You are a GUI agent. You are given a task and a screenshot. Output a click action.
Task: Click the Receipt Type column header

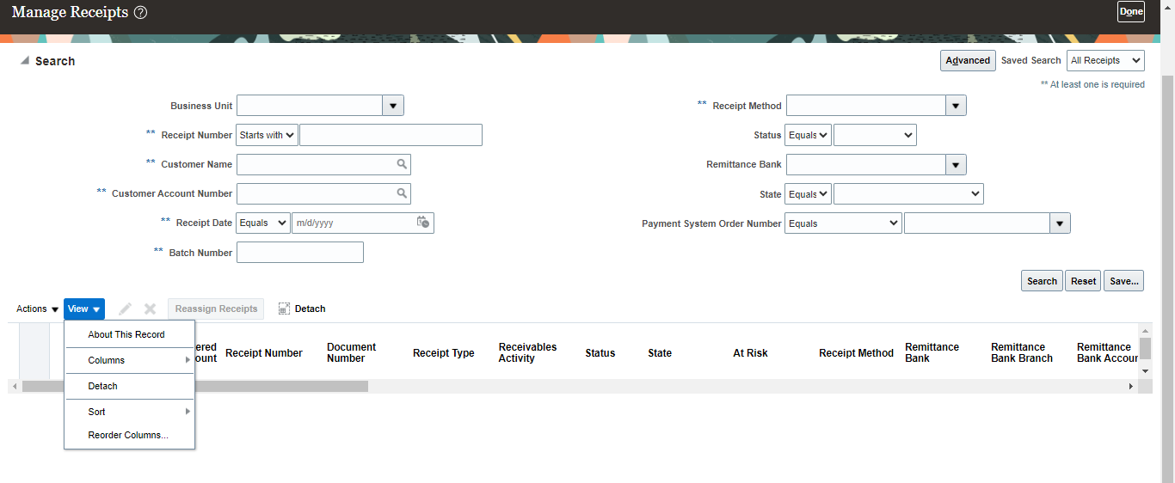click(x=444, y=353)
